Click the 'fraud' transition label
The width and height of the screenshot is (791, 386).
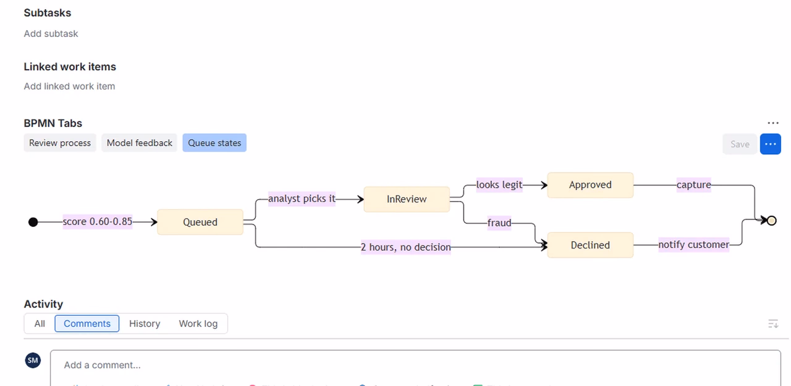(499, 223)
